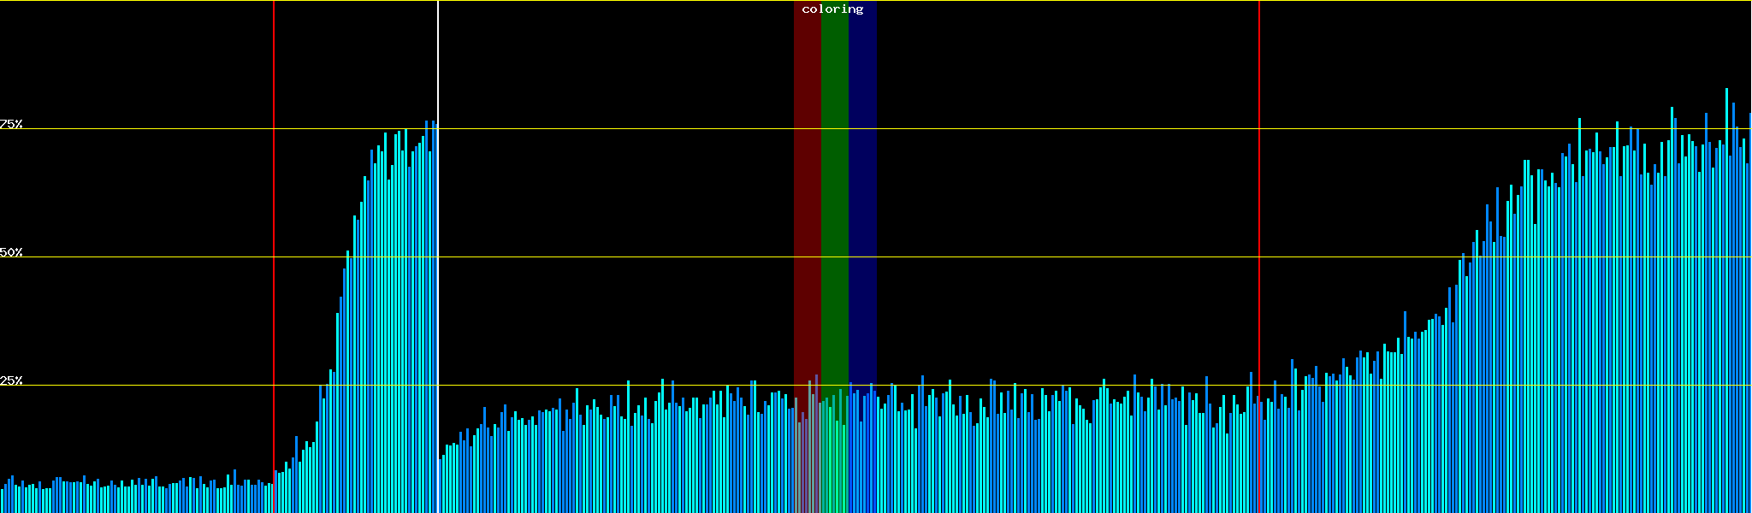Click the "coloring" label at the top
Screen dimensions: 1752x513
tap(832, 9)
